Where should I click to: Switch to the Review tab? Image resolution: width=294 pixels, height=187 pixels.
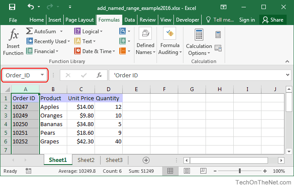pyautogui.click(x=147, y=20)
